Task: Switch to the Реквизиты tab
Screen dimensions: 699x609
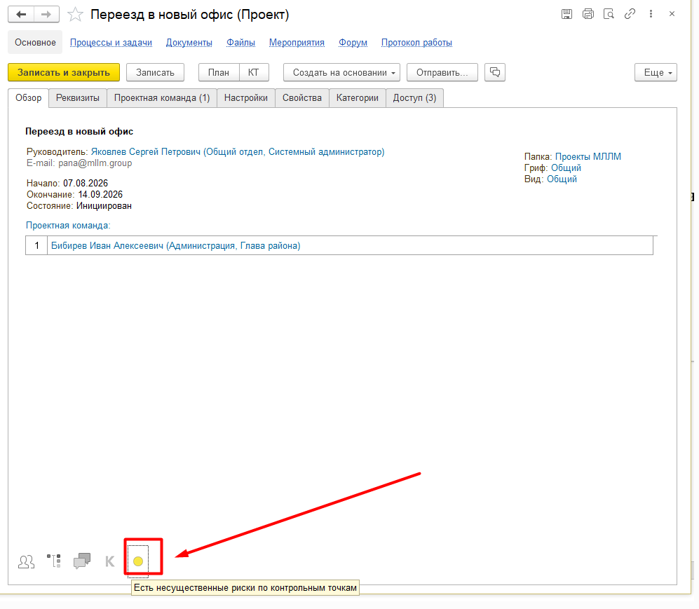Action: [x=78, y=98]
